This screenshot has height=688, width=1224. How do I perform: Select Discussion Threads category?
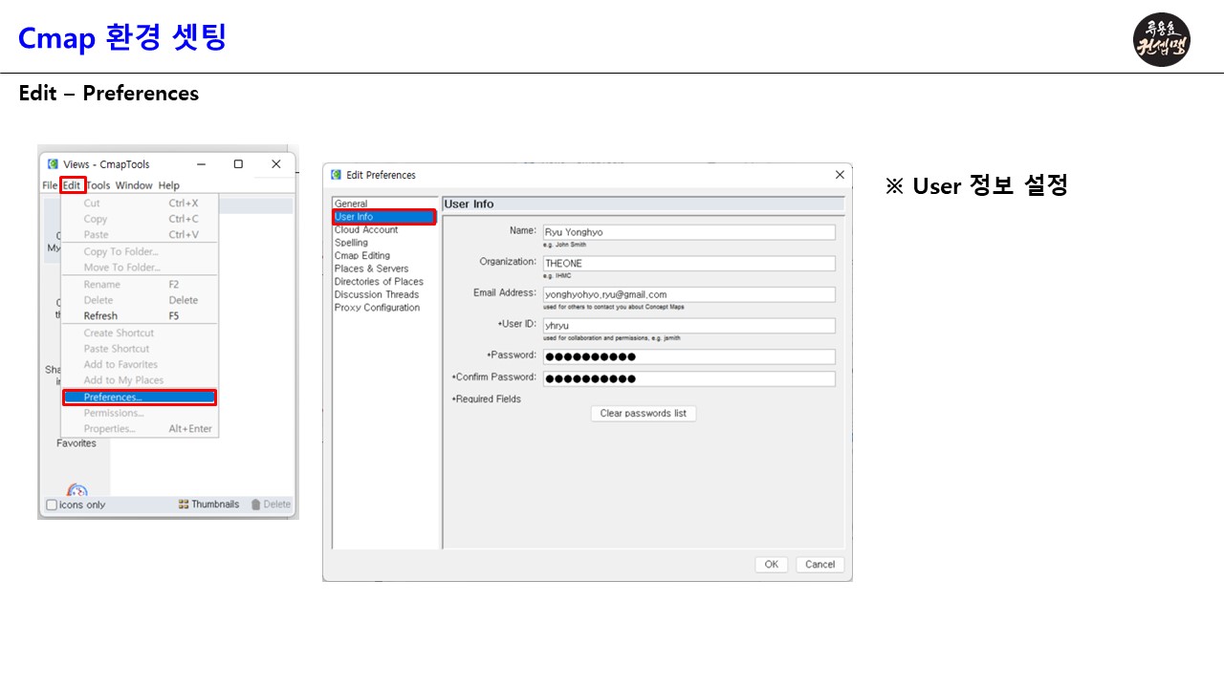[x=384, y=294]
